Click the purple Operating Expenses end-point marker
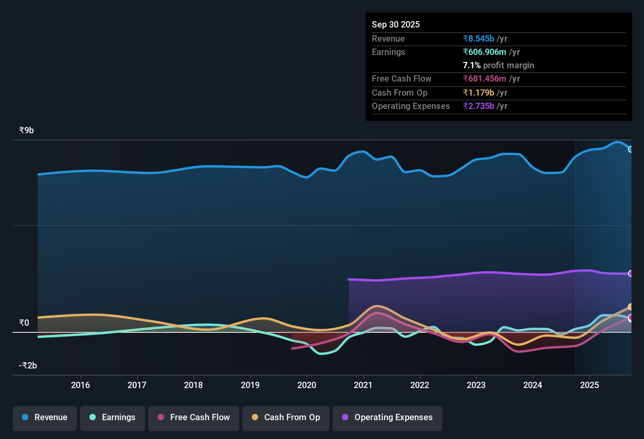This screenshot has width=644, height=439. [631, 274]
